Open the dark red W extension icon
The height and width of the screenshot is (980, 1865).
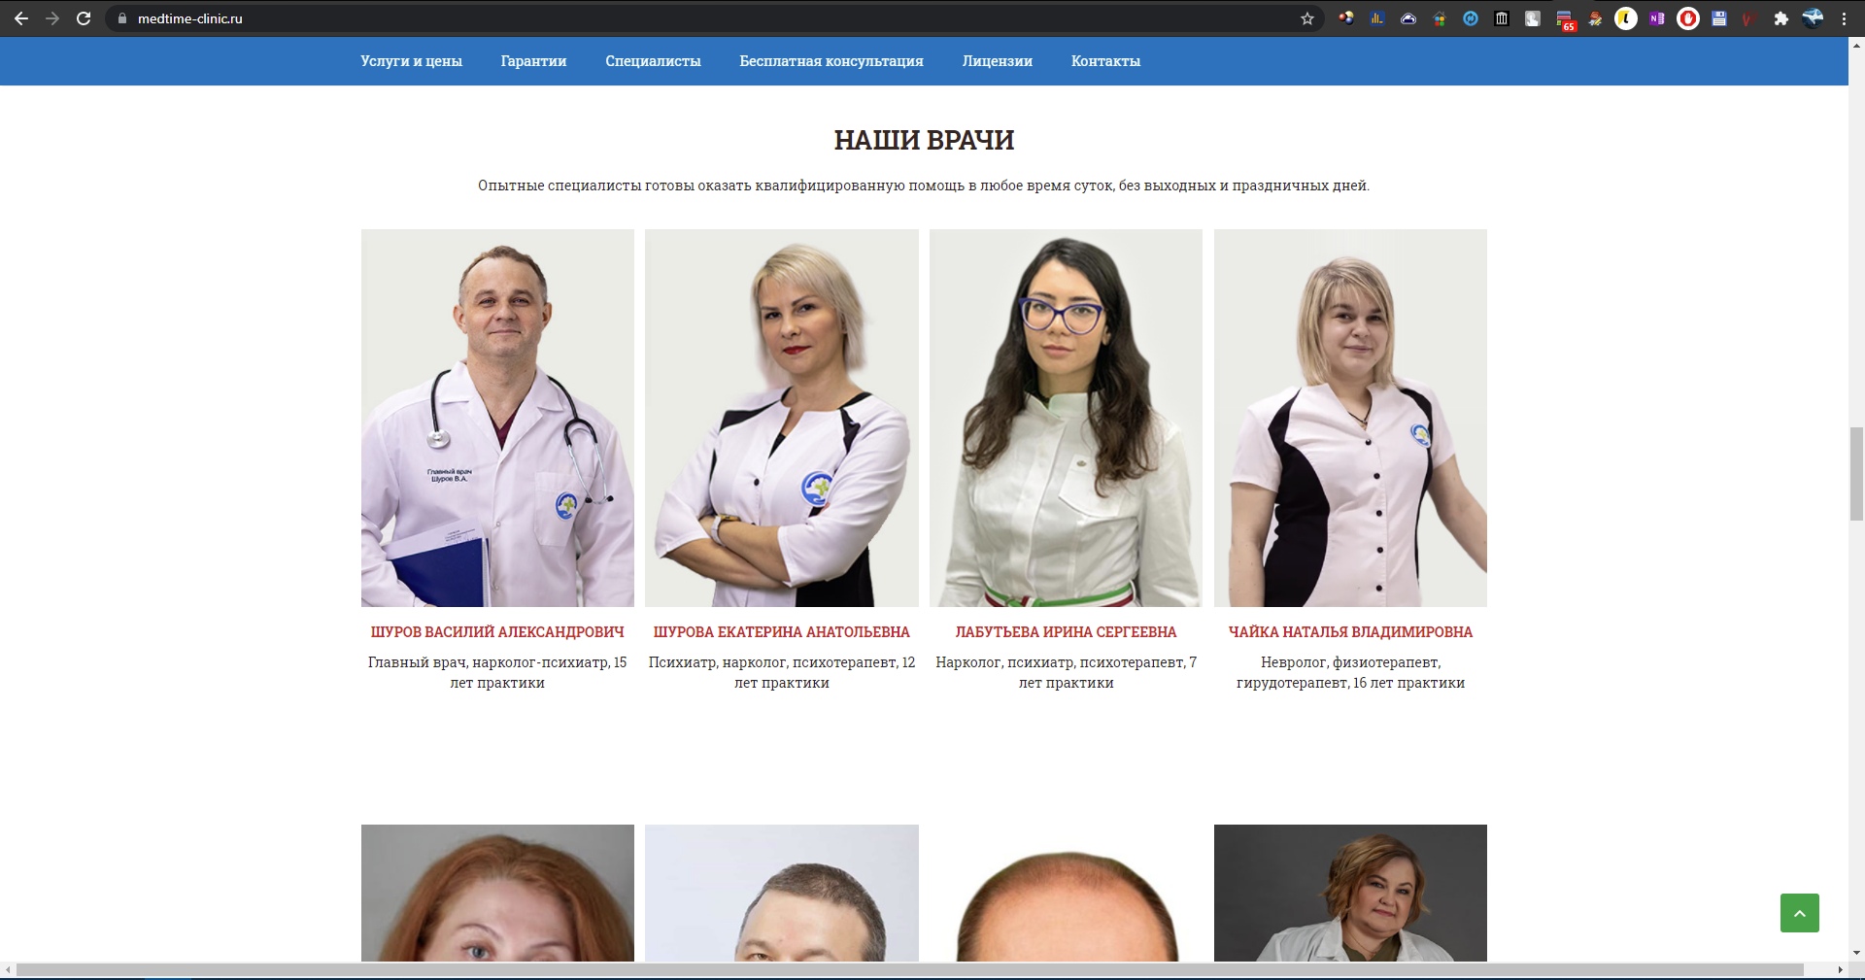[1749, 18]
